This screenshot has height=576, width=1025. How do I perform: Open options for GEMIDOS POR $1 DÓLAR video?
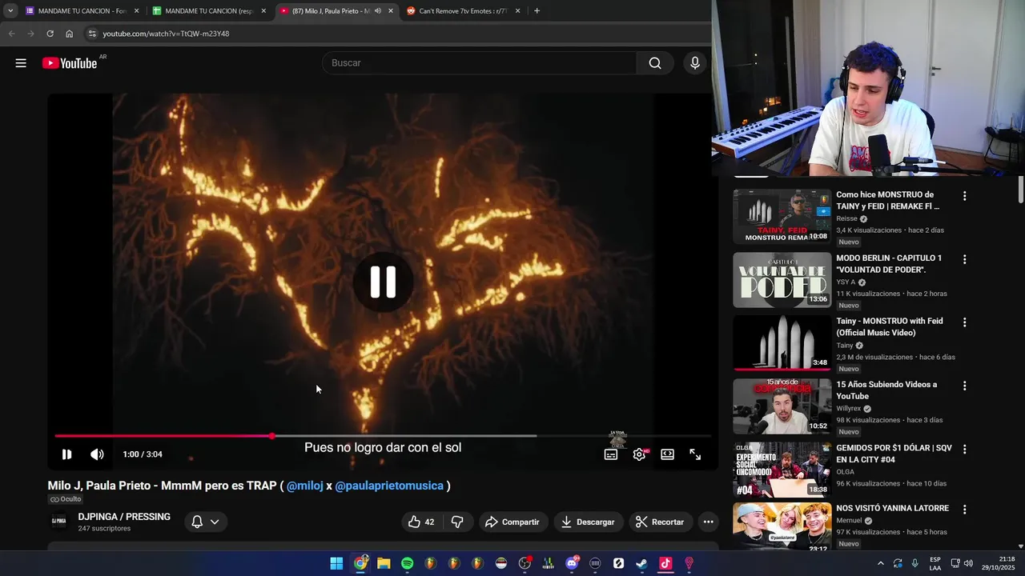964,450
